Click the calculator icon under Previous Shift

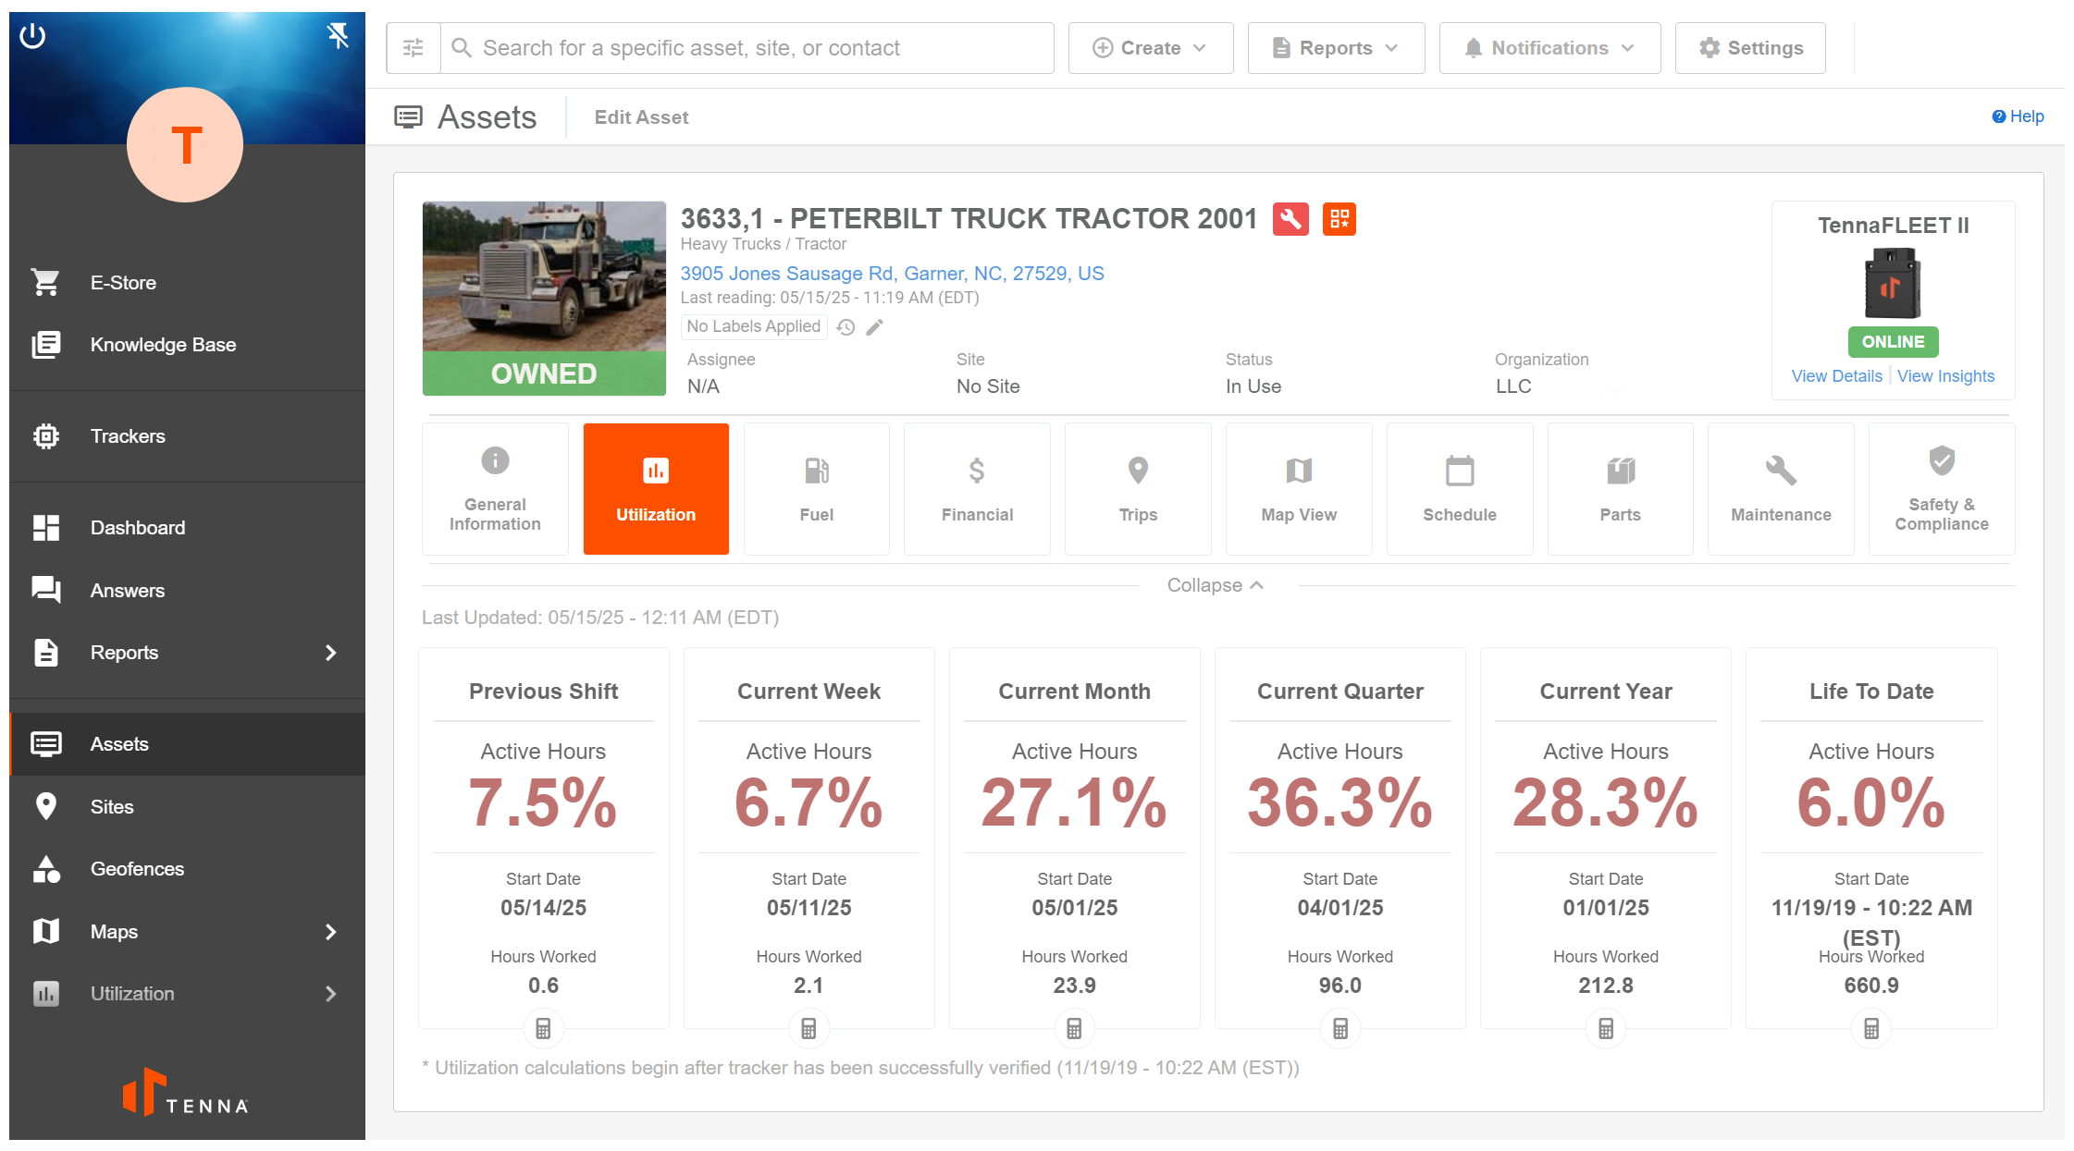click(x=543, y=1028)
